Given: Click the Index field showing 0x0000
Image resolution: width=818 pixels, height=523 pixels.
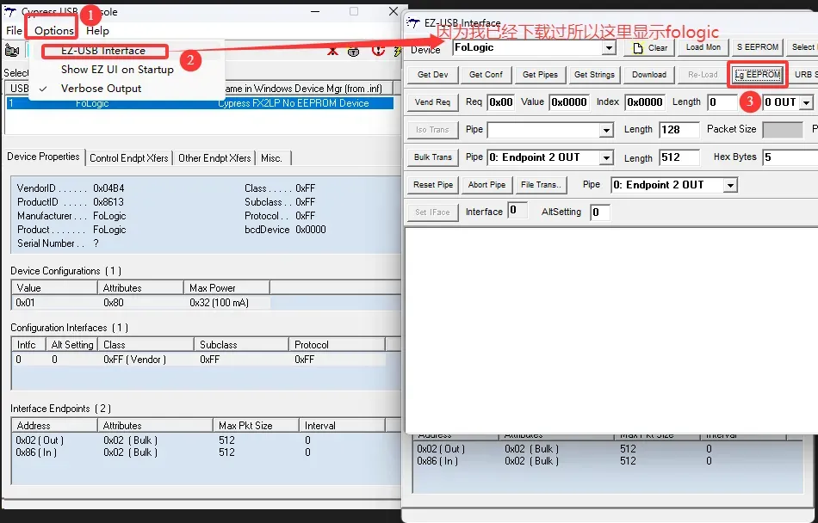Looking at the screenshot, I should pyautogui.click(x=645, y=102).
